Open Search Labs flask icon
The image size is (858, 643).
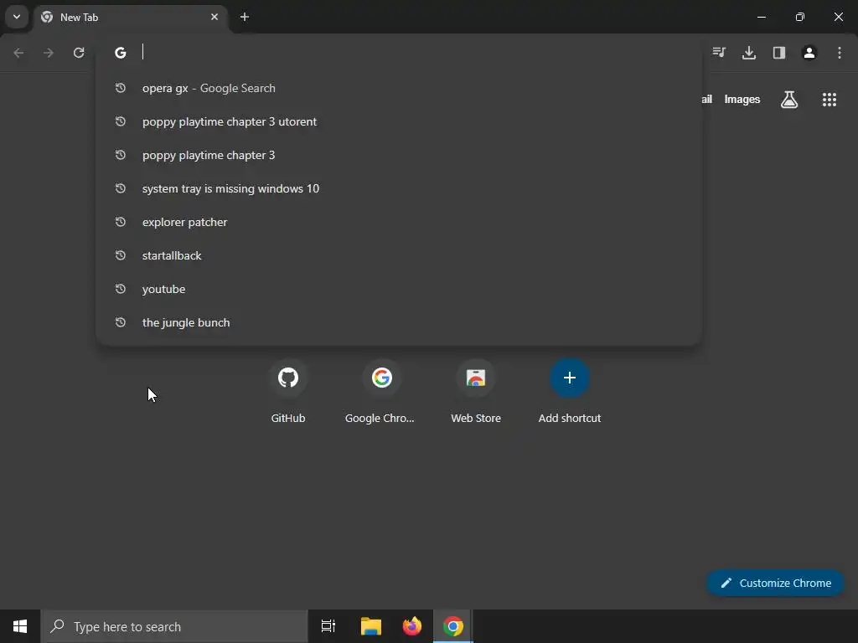coord(789,100)
